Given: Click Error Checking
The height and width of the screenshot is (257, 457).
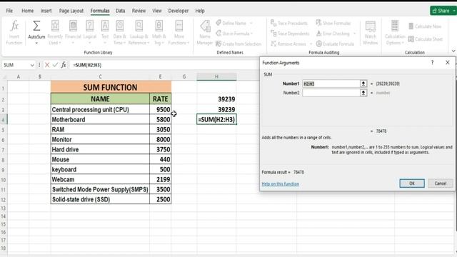Looking at the screenshot, I should [x=333, y=34].
